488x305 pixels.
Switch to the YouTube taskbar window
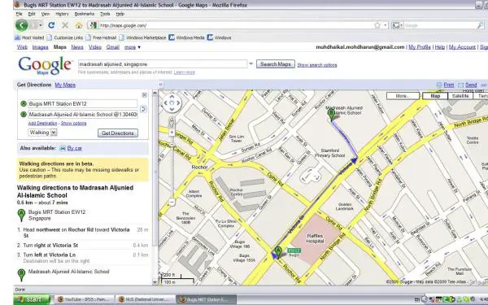click(x=85, y=299)
